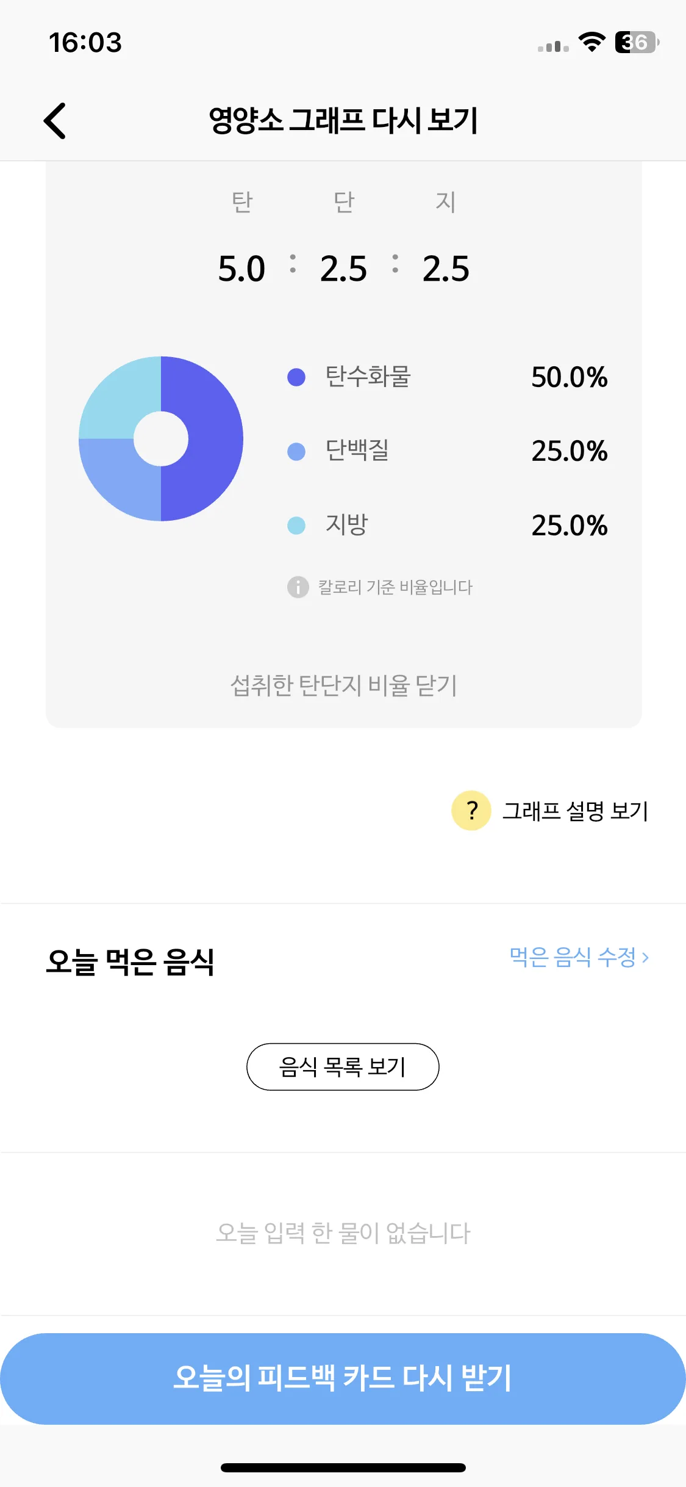Show the list via 음식 목록 보기
The image size is (686, 1487).
(343, 1066)
